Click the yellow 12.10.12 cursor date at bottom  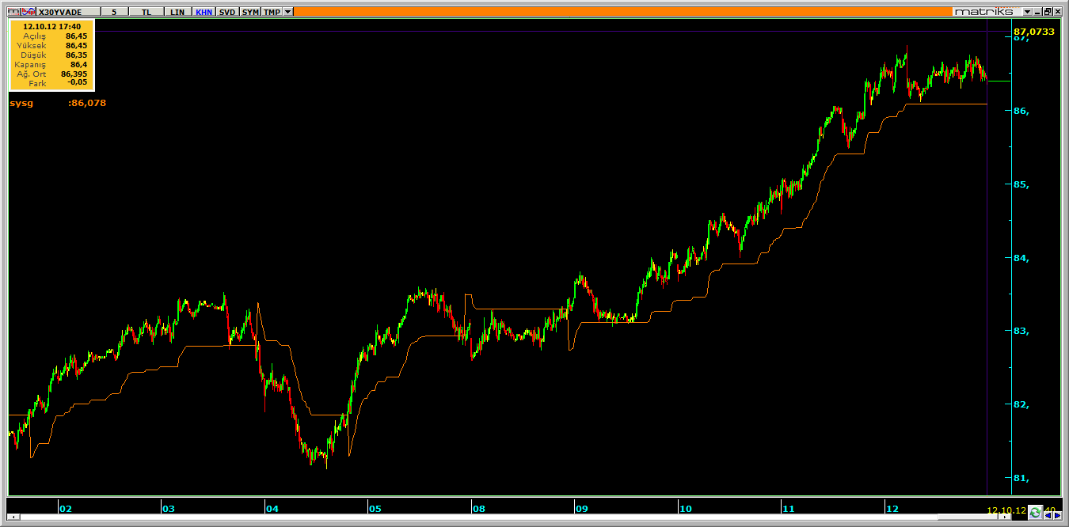point(1006,510)
